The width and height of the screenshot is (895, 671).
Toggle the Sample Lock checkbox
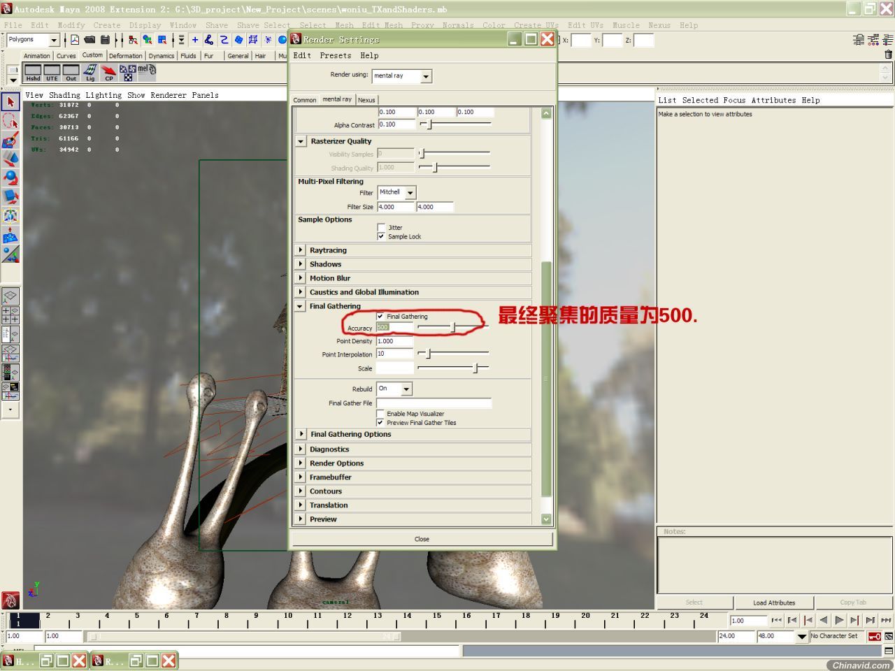(381, 236)
